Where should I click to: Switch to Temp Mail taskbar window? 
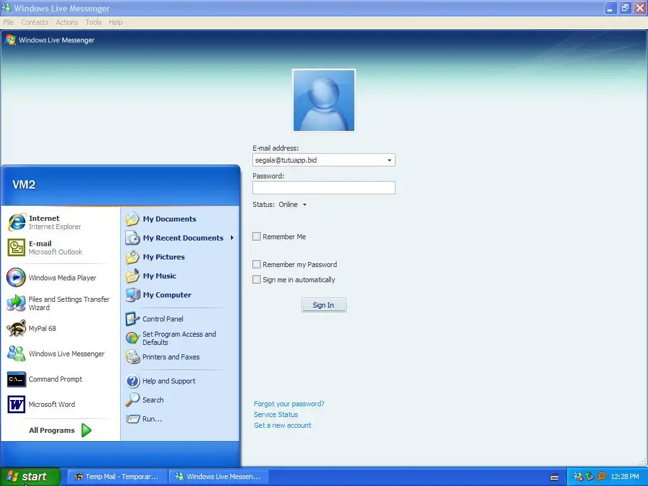117,477
